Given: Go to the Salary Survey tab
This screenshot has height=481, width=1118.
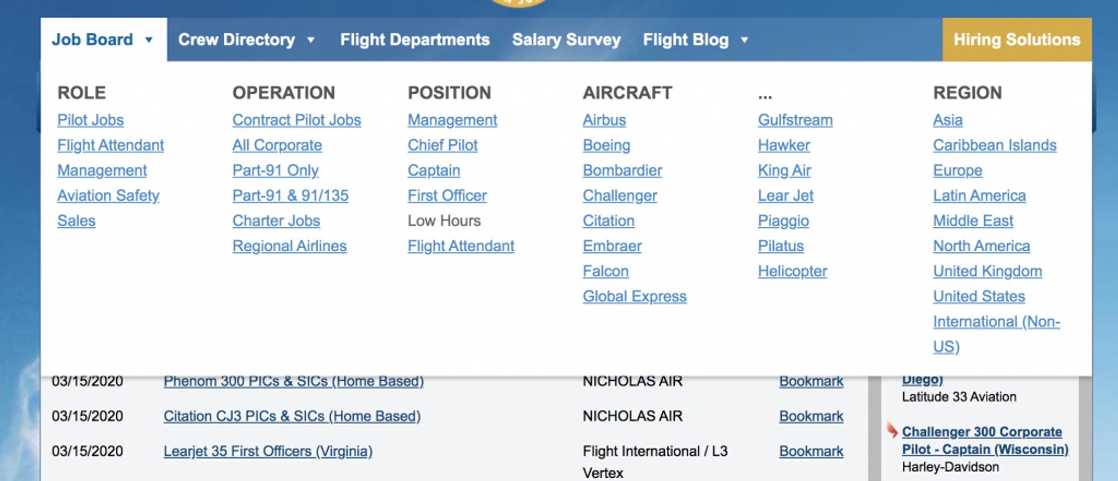Looking at the screenshot, I should (x=566, y=40).
